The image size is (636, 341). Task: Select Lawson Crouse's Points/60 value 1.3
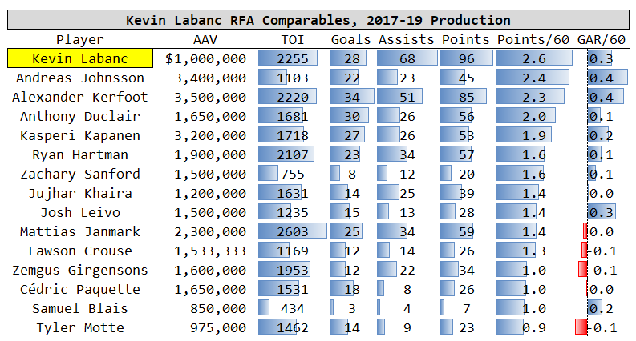(x=534, y=251)
